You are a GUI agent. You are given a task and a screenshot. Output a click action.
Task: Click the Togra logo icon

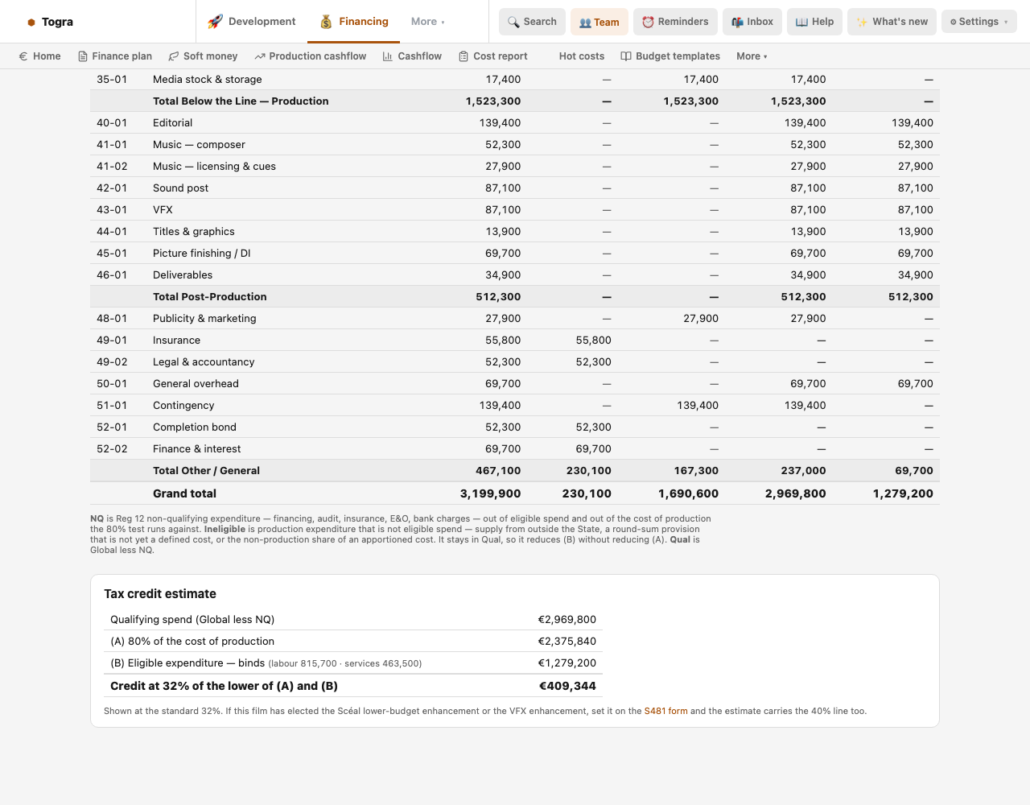pyautogui.click(x=31, y=22)
